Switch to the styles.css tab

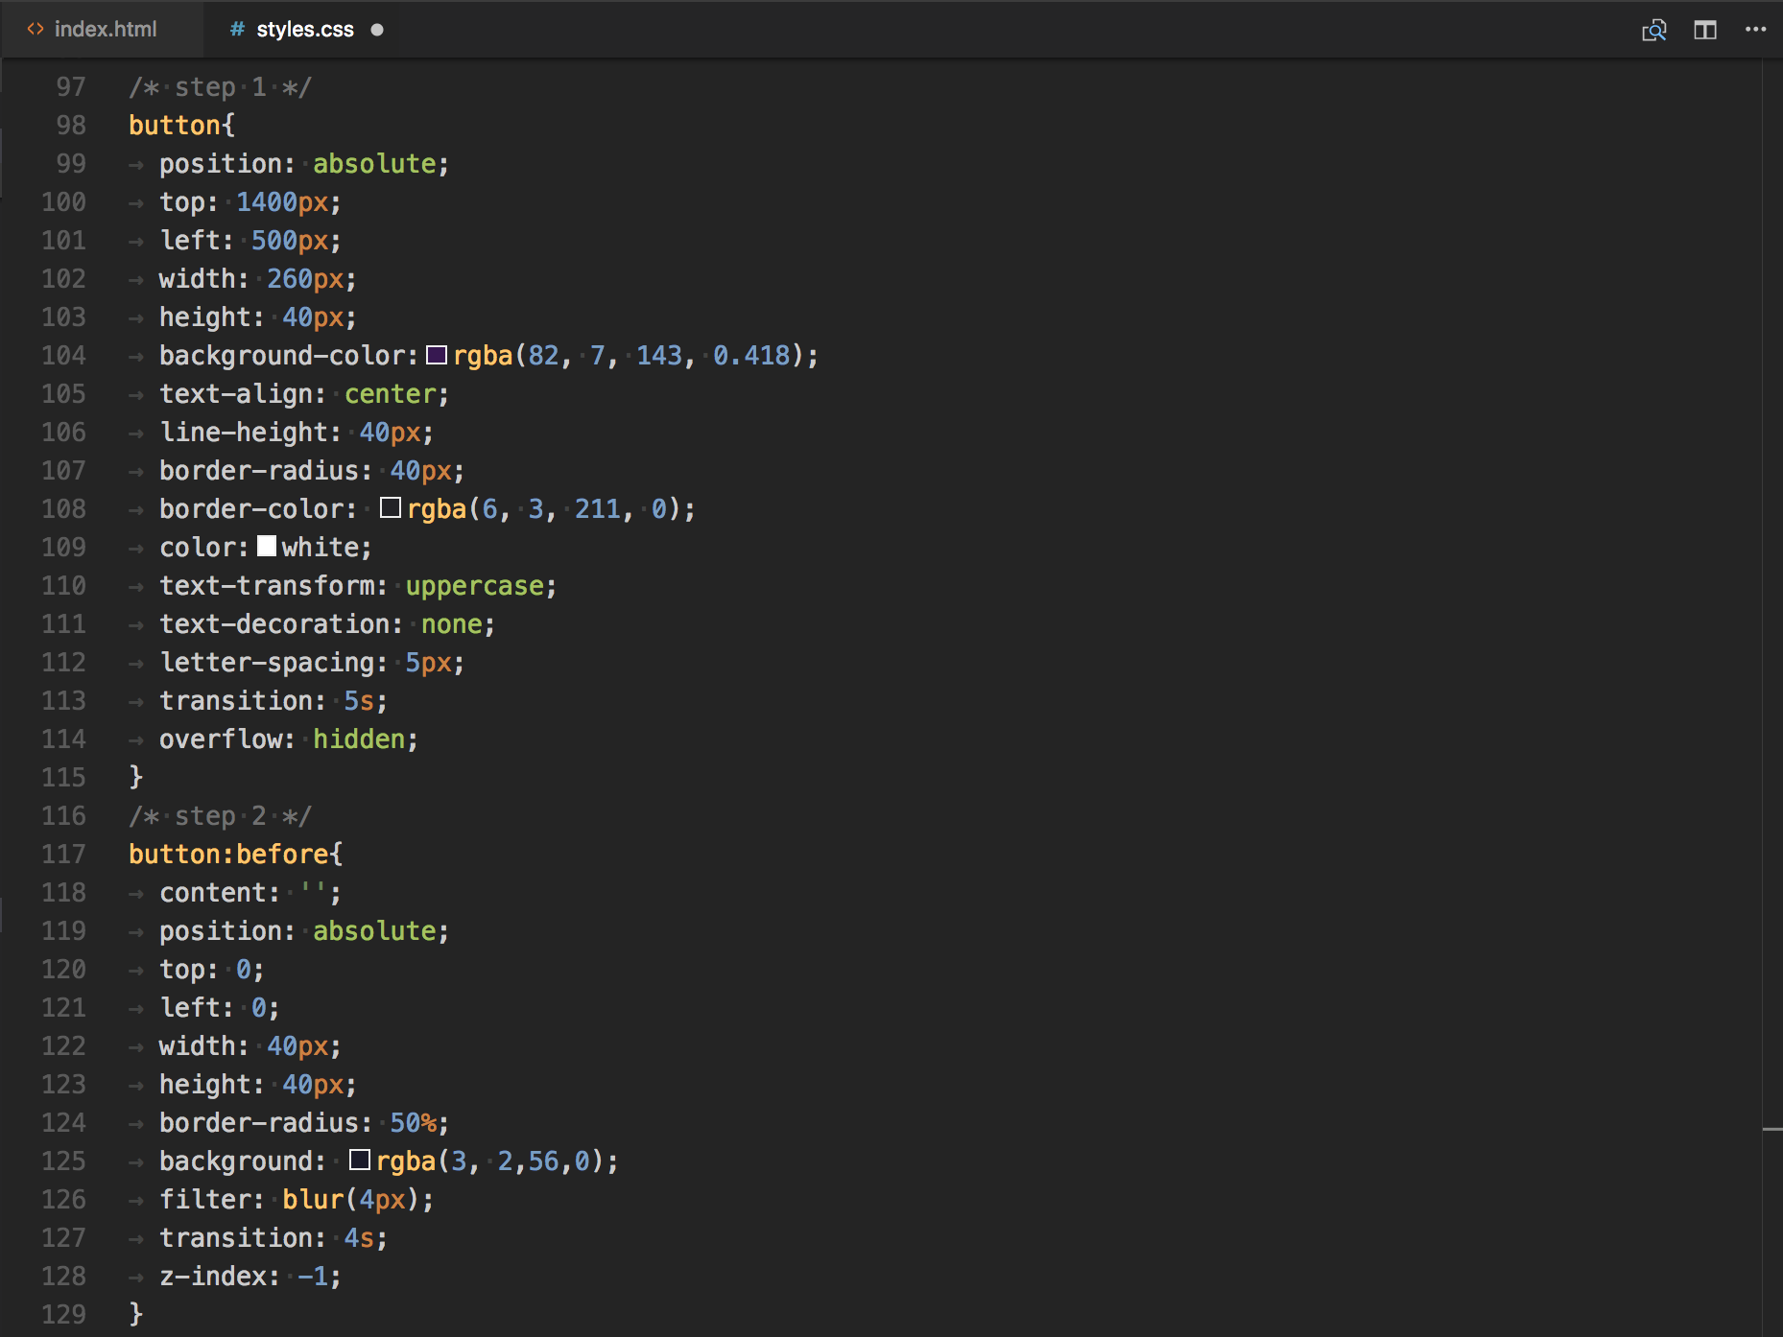(304, 30)
